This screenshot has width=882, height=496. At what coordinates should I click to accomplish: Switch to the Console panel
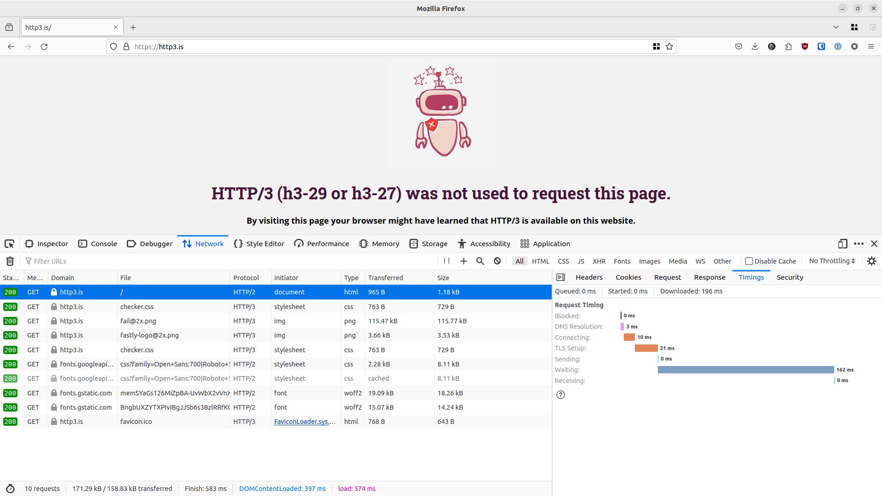coord(98,244)
